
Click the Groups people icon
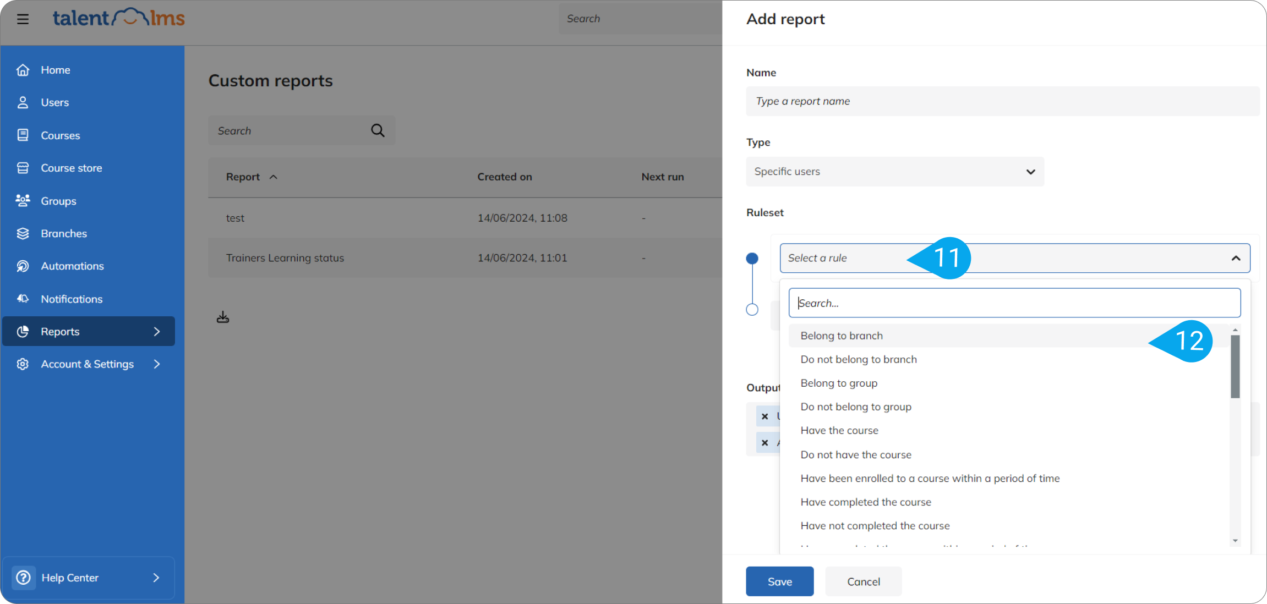23,201
